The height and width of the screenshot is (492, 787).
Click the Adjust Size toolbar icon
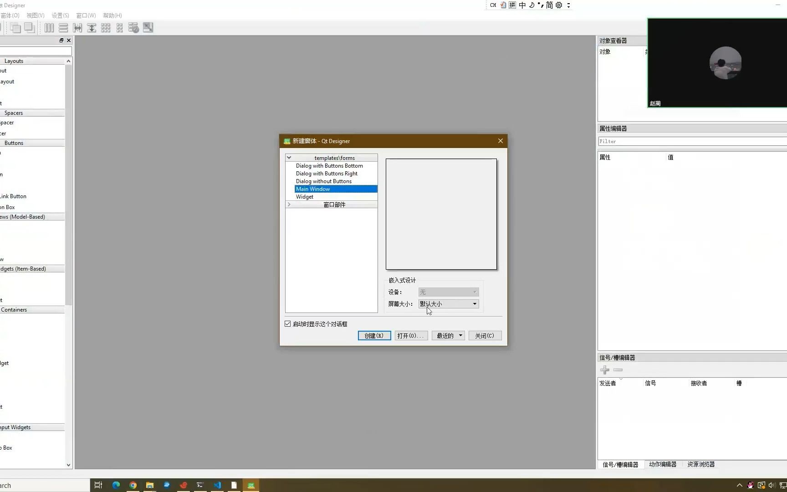[x=148, y=27]
